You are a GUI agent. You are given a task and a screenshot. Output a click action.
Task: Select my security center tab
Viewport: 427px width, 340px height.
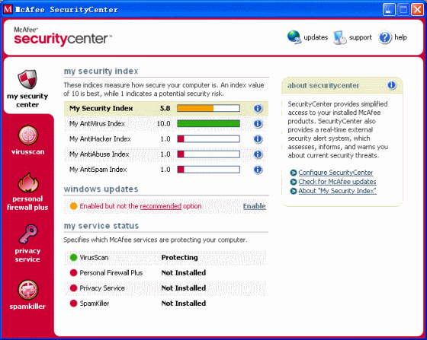(27, 88)
